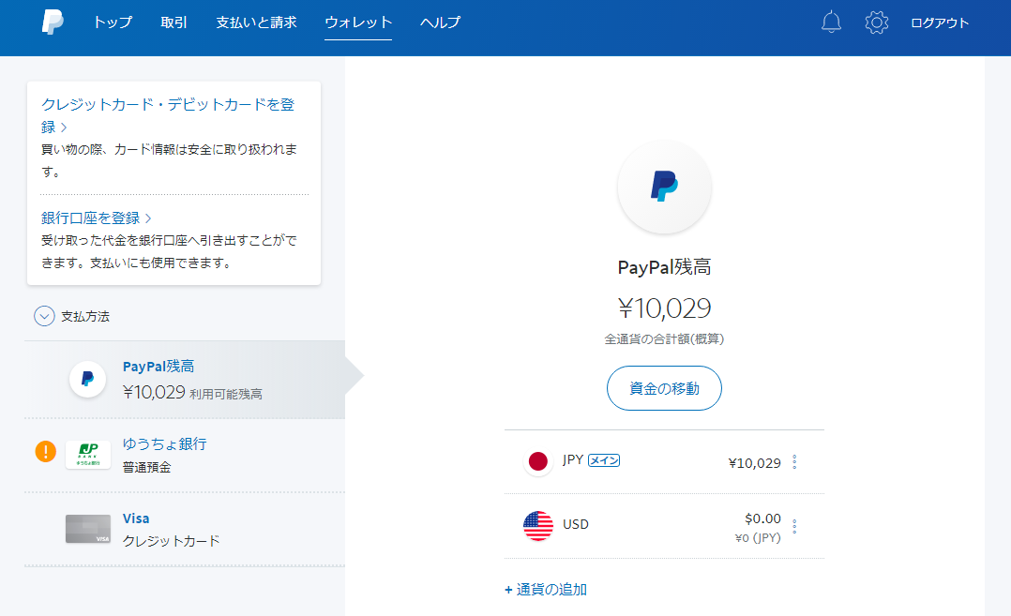
Task: Click the PayPal残高 heading in main panel
Action: pyautogui.click(x=664, y=267)
